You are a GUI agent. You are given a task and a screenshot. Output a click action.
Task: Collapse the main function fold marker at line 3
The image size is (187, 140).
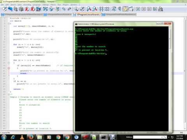point(9,23)
